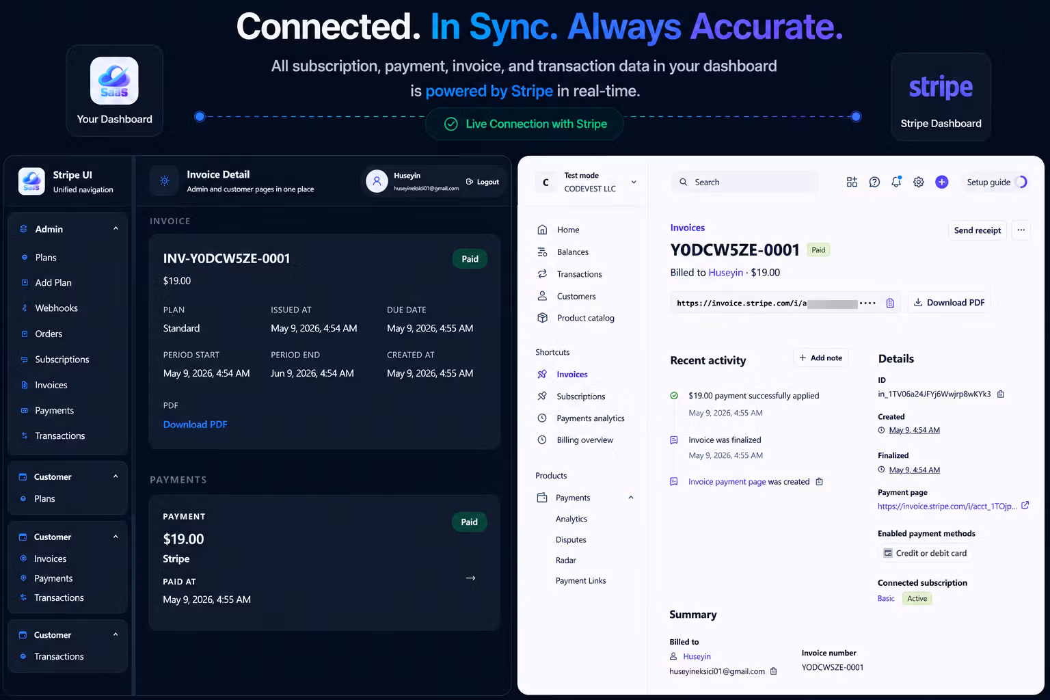Image resolution: width=1050 pixels, height=700 pixels.
Task: Open Plans under the Admin group
Action: coord(46,257)
